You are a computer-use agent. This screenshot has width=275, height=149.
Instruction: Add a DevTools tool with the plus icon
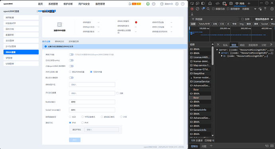point(249,3)
